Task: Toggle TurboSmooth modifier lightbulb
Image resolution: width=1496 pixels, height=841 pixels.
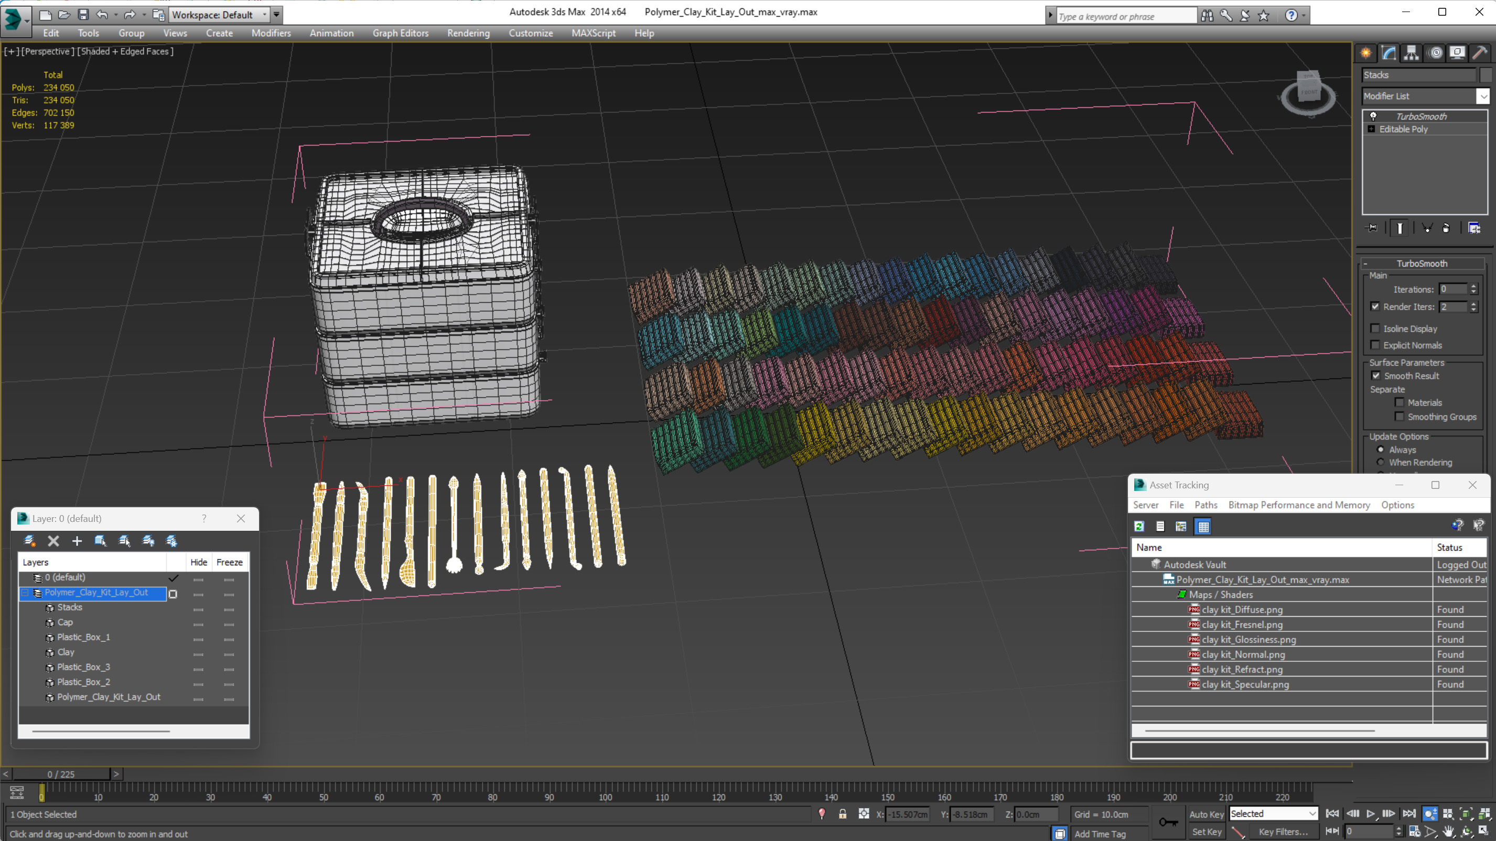Action: tap(1373, 116)
